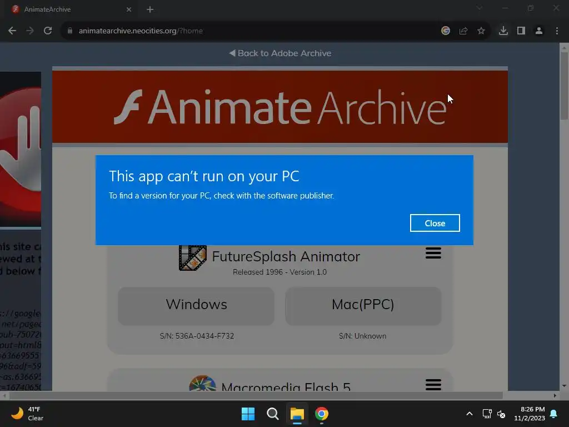Screen dimensions: 569x427
Task: Click FutureSplash Animator title text
Action: tap(286, 257)
